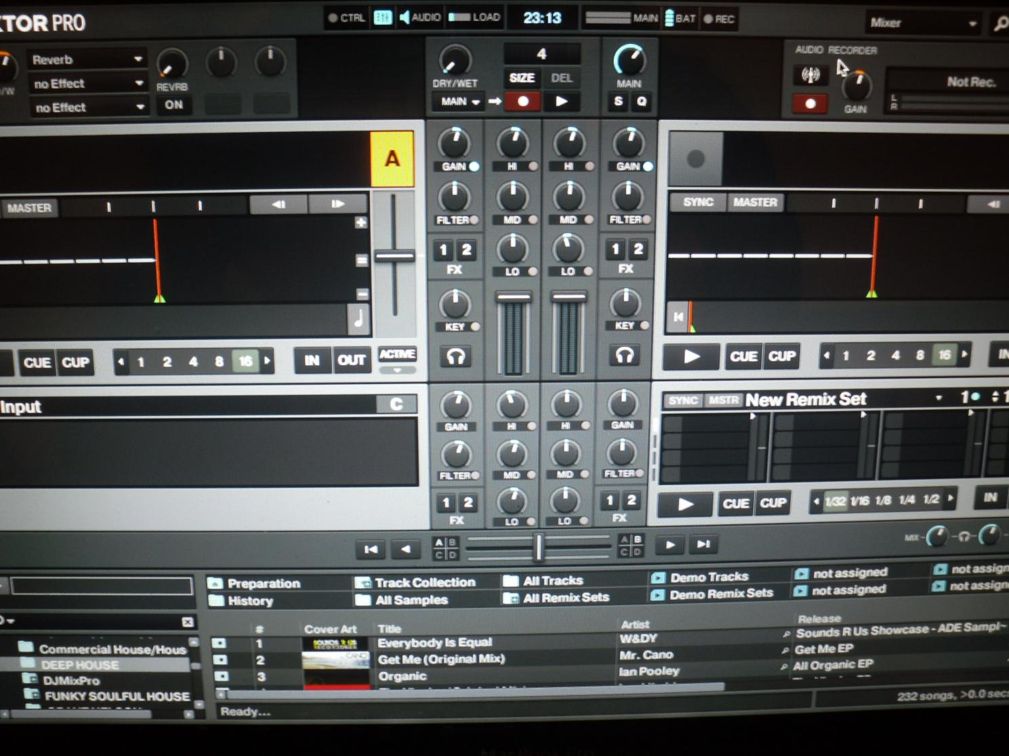Open the Preparation favorite
1009x756 pixels.
[264, 583]
